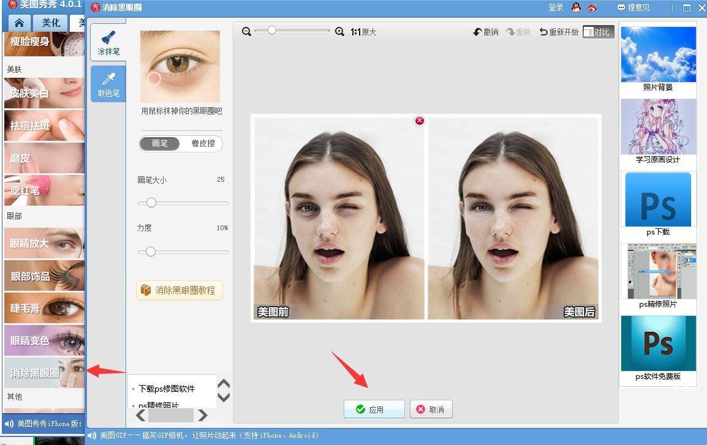
Task: Switch to the 美化 tab
Action: (x=51, y=22)
